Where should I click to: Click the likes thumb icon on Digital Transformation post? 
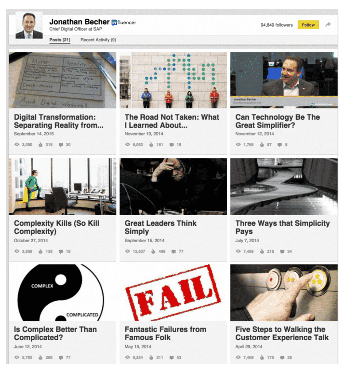tap(41, 145)
